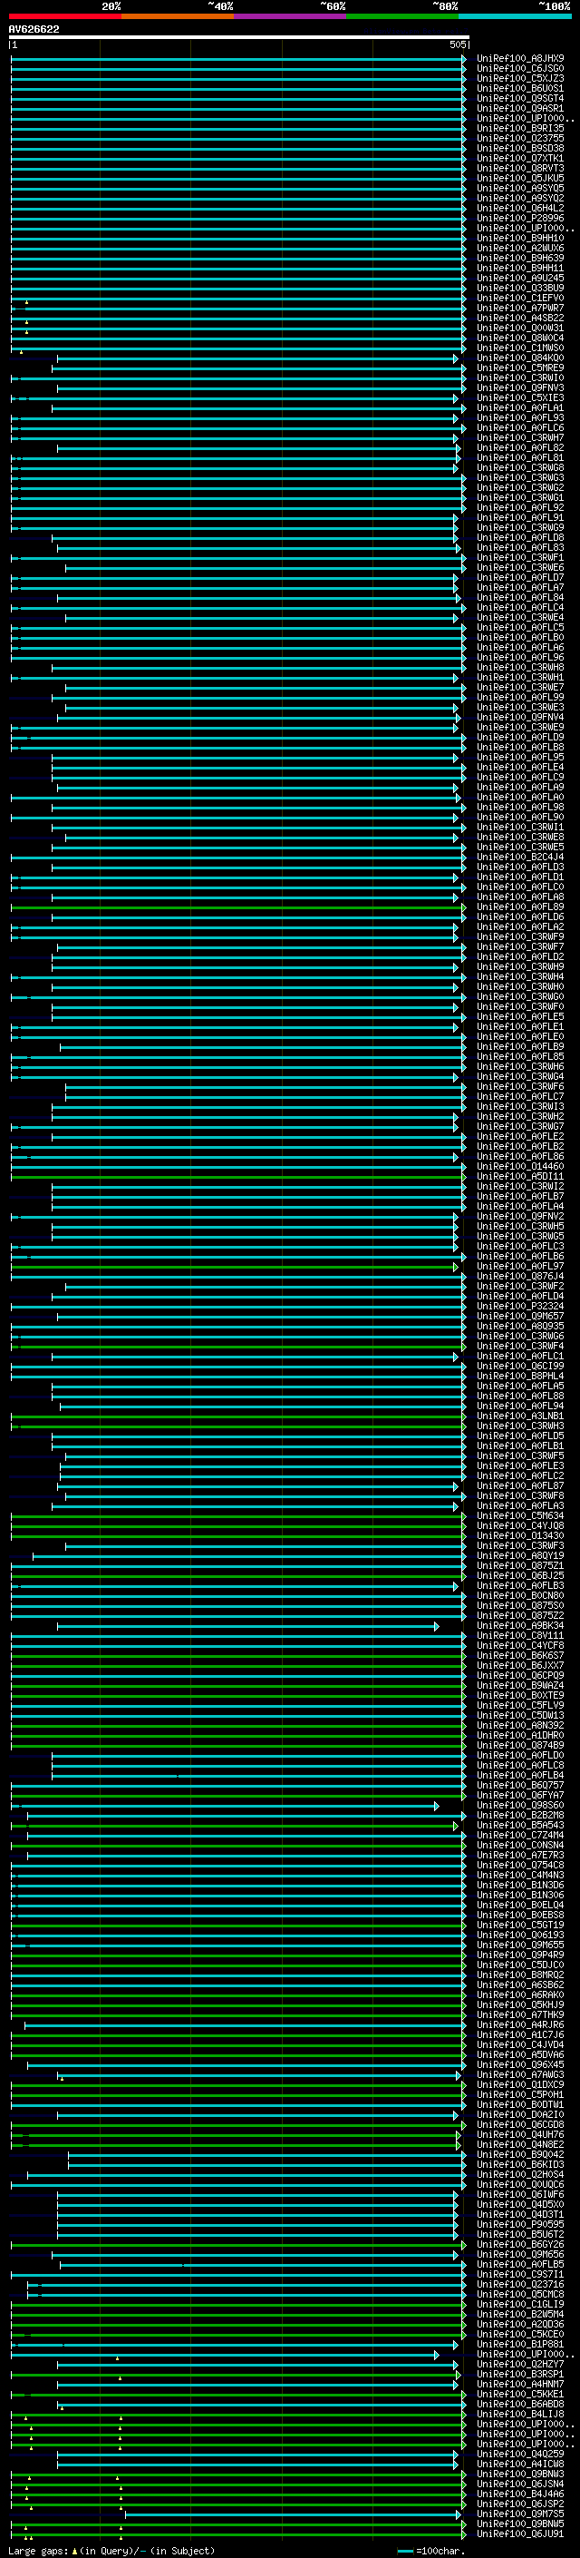Click the white query bar ruler 1 to 505
The width and height of the screenshot is (580, 2558).
(x=239, y=38)
